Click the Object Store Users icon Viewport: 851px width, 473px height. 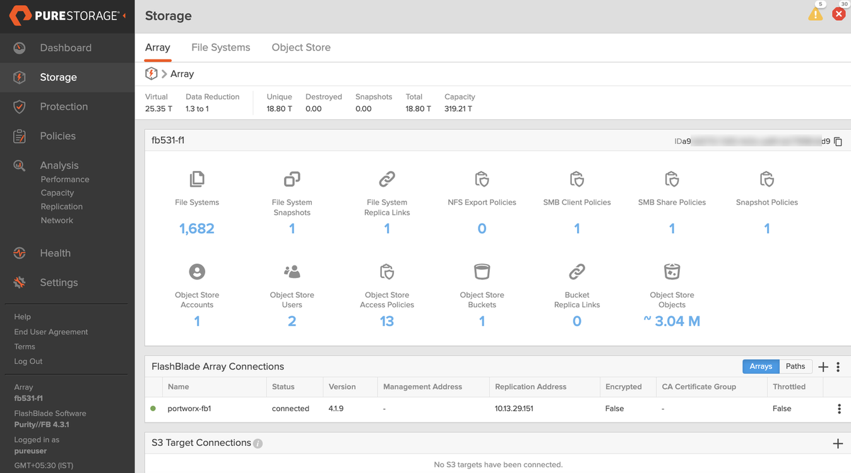pos(292,272)
